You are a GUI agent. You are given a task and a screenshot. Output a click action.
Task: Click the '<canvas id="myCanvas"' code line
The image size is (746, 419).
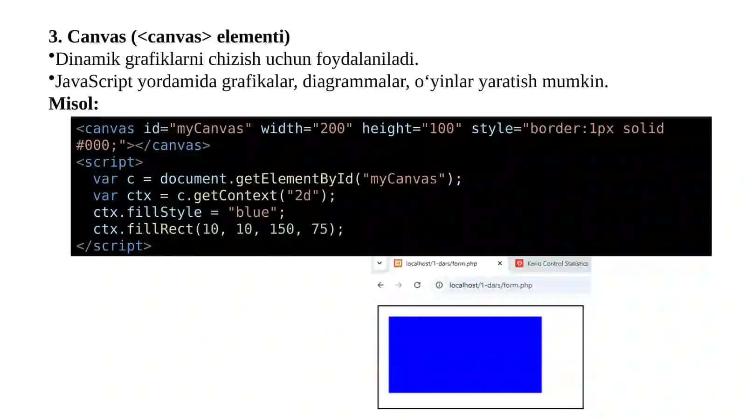(370, 129)
